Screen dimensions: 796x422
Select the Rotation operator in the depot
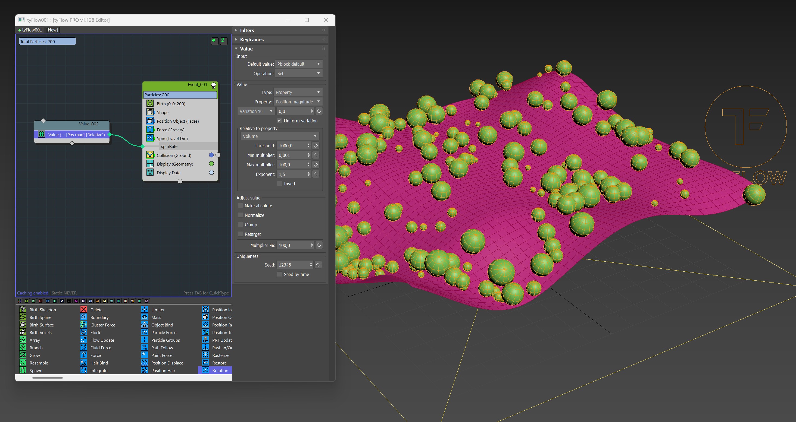tap(220, 370)
